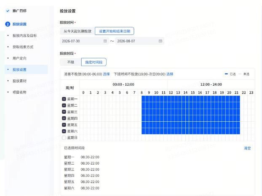Click hour 22 column header

244,93
